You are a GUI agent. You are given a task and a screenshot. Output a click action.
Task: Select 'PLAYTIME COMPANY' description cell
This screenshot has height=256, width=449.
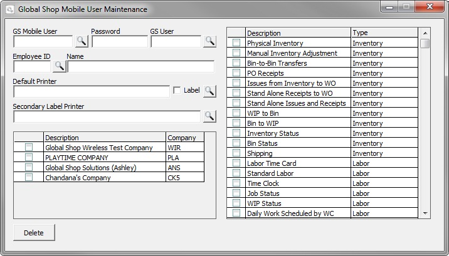[105, 158]
